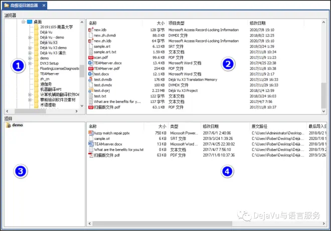Click the demo project icon in project pane

[x=8, y=125]
